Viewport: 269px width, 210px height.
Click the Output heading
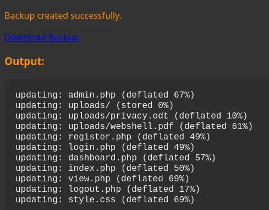pyautogui.click(x=25, y=61)
